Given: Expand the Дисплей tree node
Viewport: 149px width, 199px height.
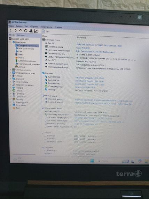Looking at the screenshot, I should coord(10,79).
